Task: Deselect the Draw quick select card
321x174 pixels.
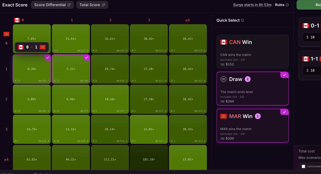Action: pos(253,89)
